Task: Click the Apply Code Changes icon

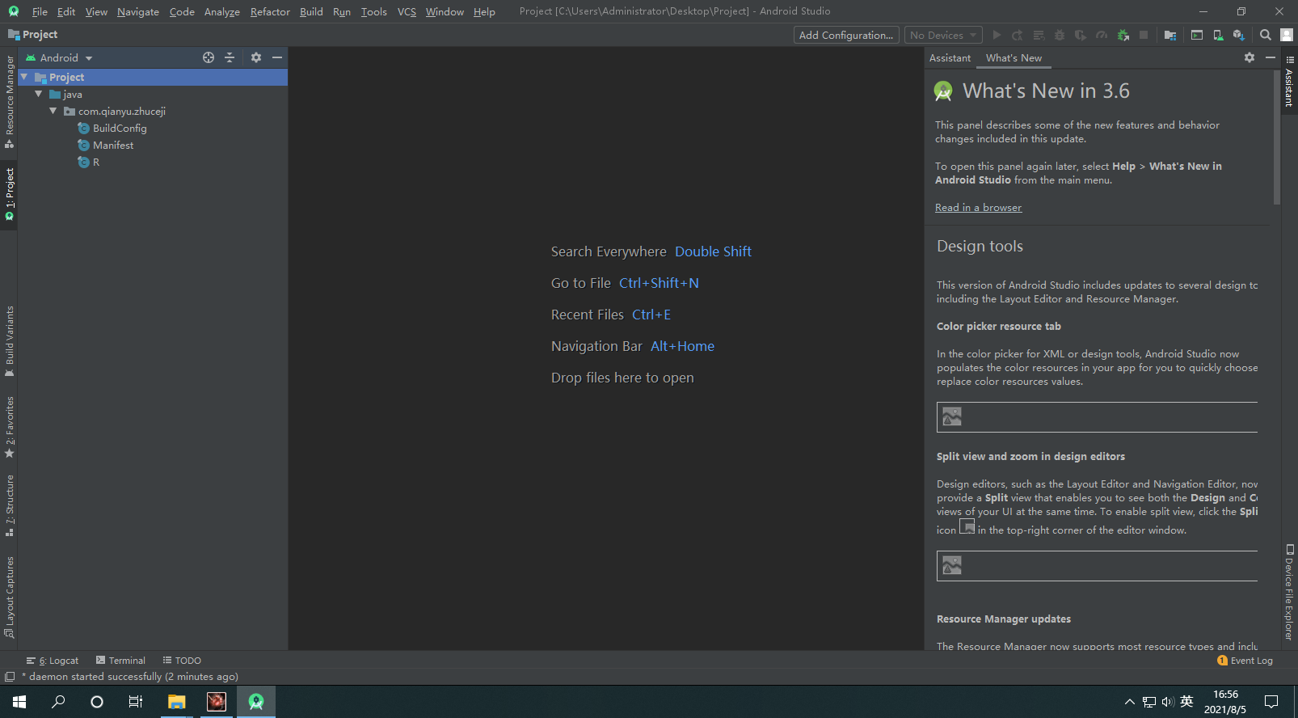Action: point(1039,35)
